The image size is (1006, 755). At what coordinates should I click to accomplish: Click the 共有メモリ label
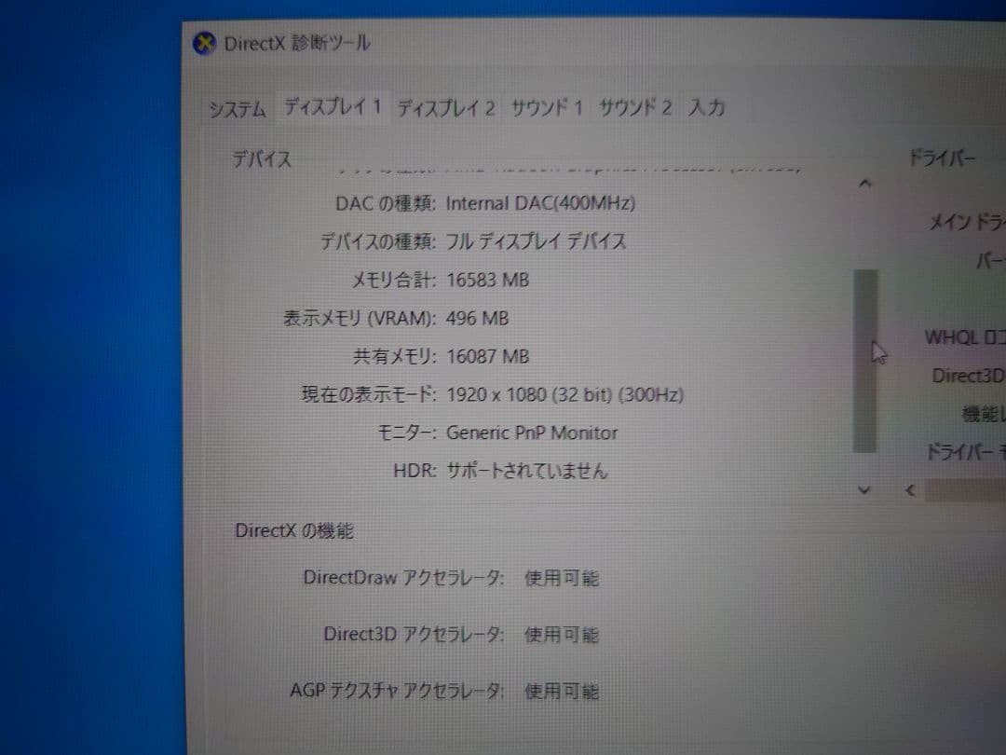[x=395, y=356]
